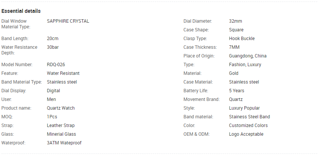This screenshot has height=155, width=318.
Task: Click the Case Shape value Square
Action: (x=236, y=30)
